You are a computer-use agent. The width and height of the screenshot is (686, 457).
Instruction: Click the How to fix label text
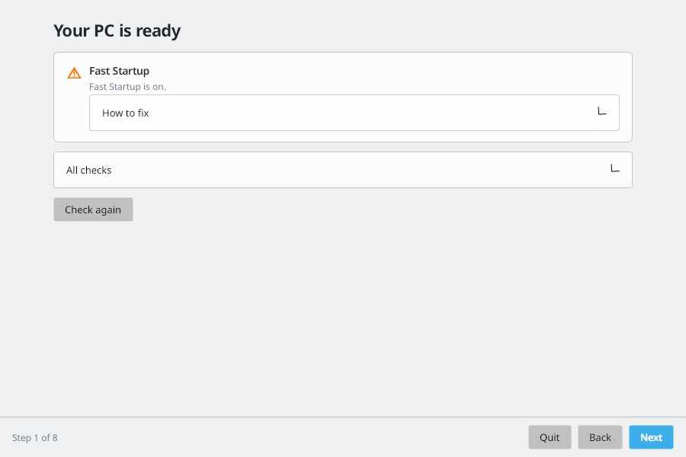(x=126, y=113)
